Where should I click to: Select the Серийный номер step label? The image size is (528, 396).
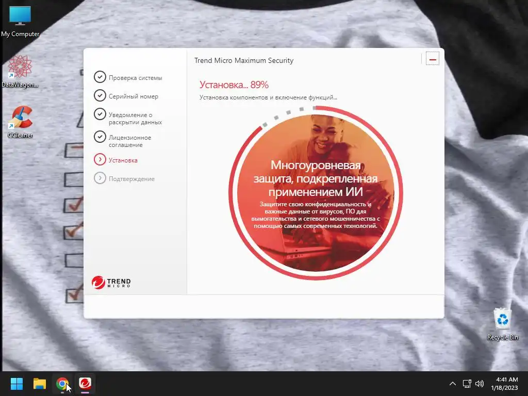coord(134,96)
